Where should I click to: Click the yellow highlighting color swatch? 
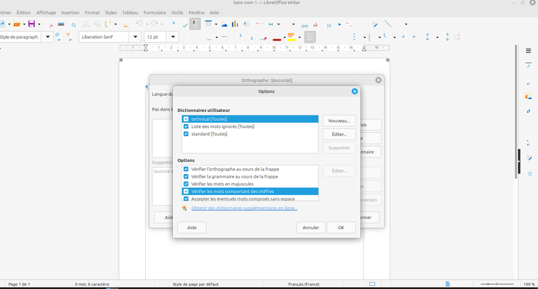(291, 38)
